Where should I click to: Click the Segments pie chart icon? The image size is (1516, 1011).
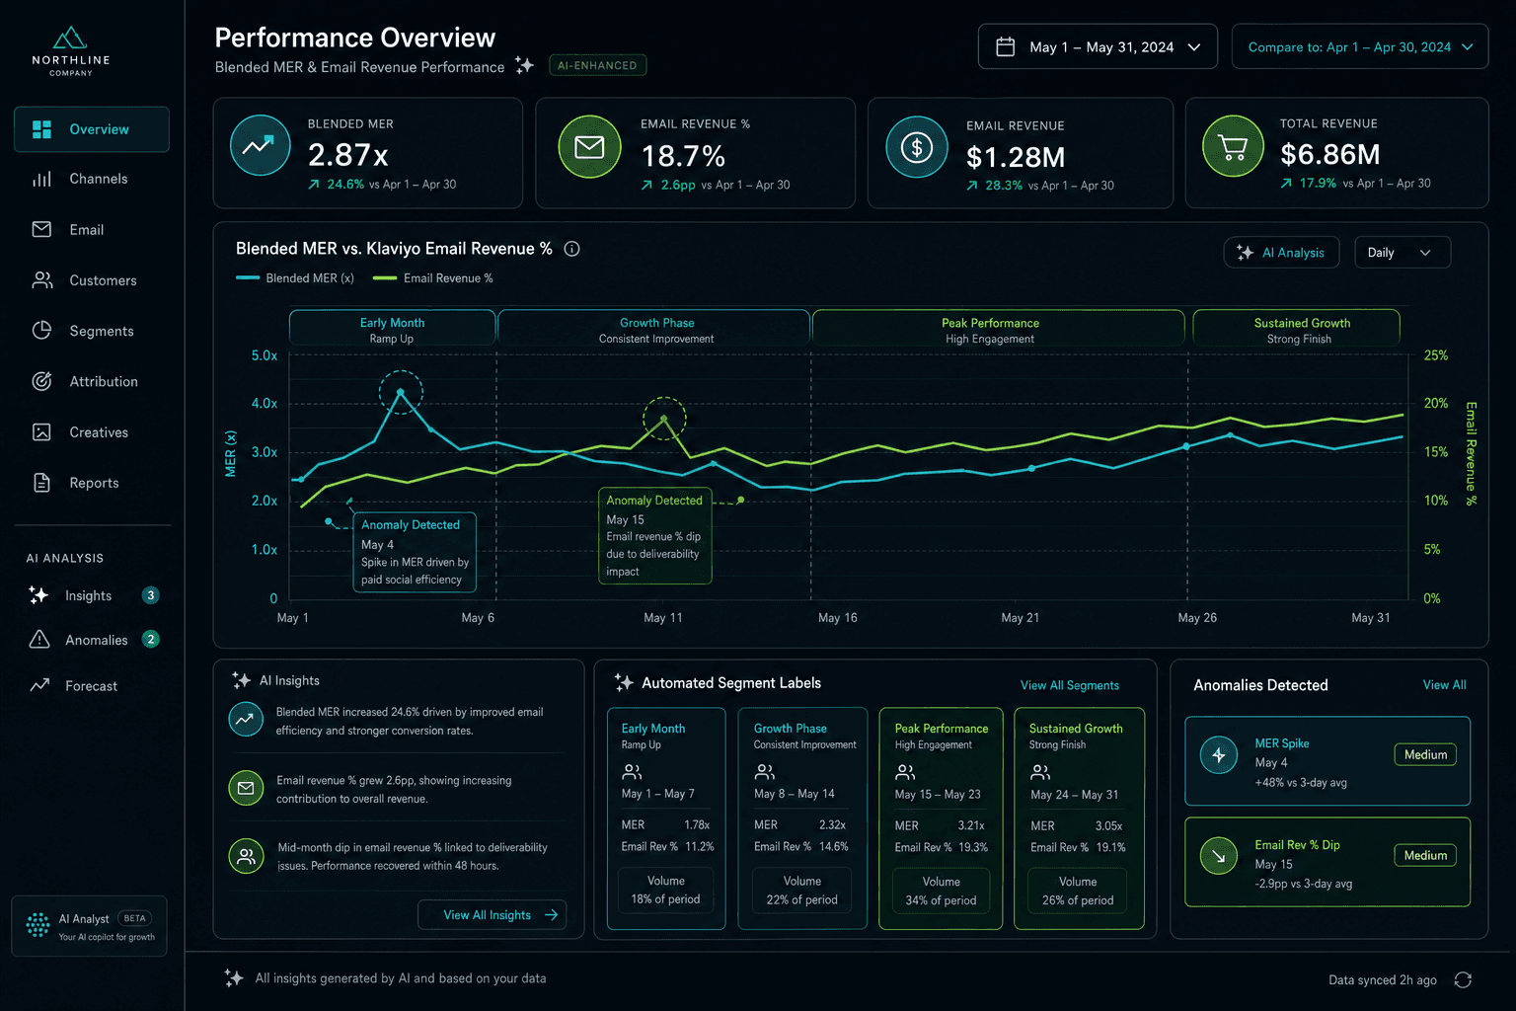pyautogui.click(x=41, y=331)
